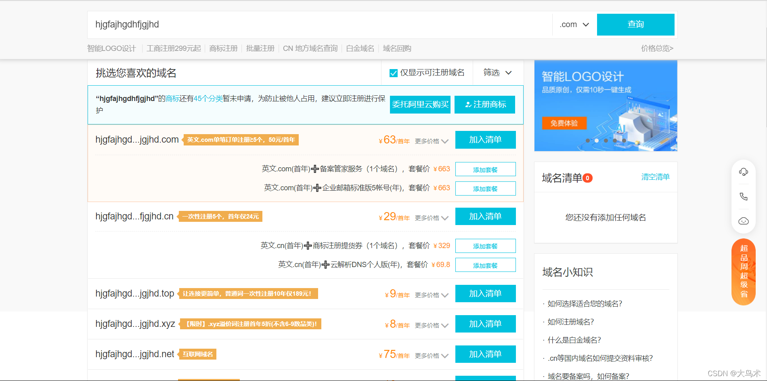Viewport: 767px width, 381px height.
Task: Expand the 筛选 filter options
Action: 497,73
